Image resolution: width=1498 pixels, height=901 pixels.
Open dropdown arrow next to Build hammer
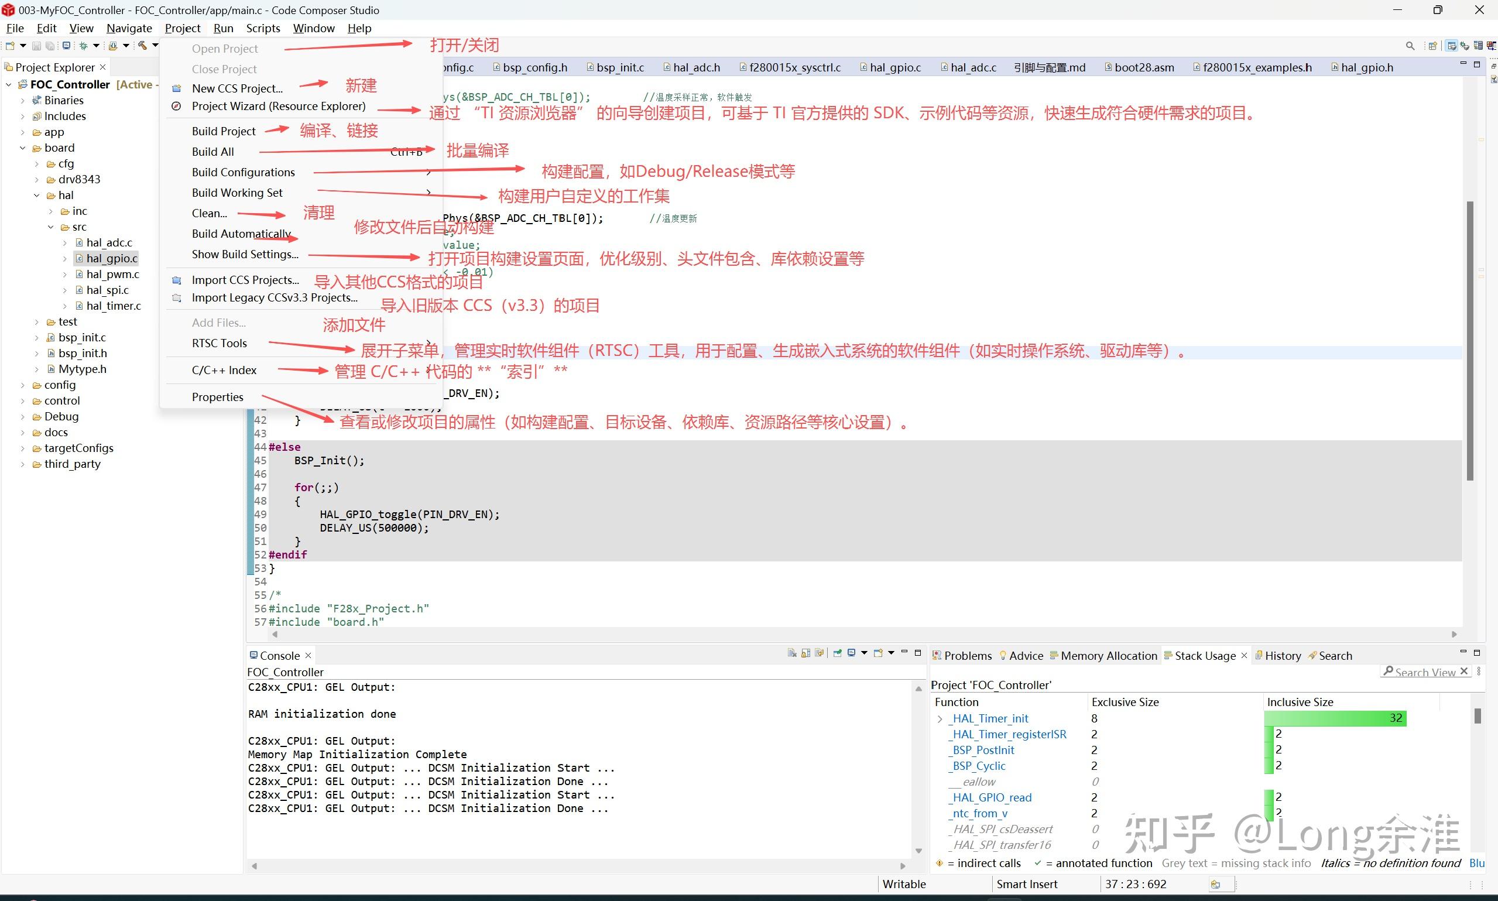pos(155,46)
